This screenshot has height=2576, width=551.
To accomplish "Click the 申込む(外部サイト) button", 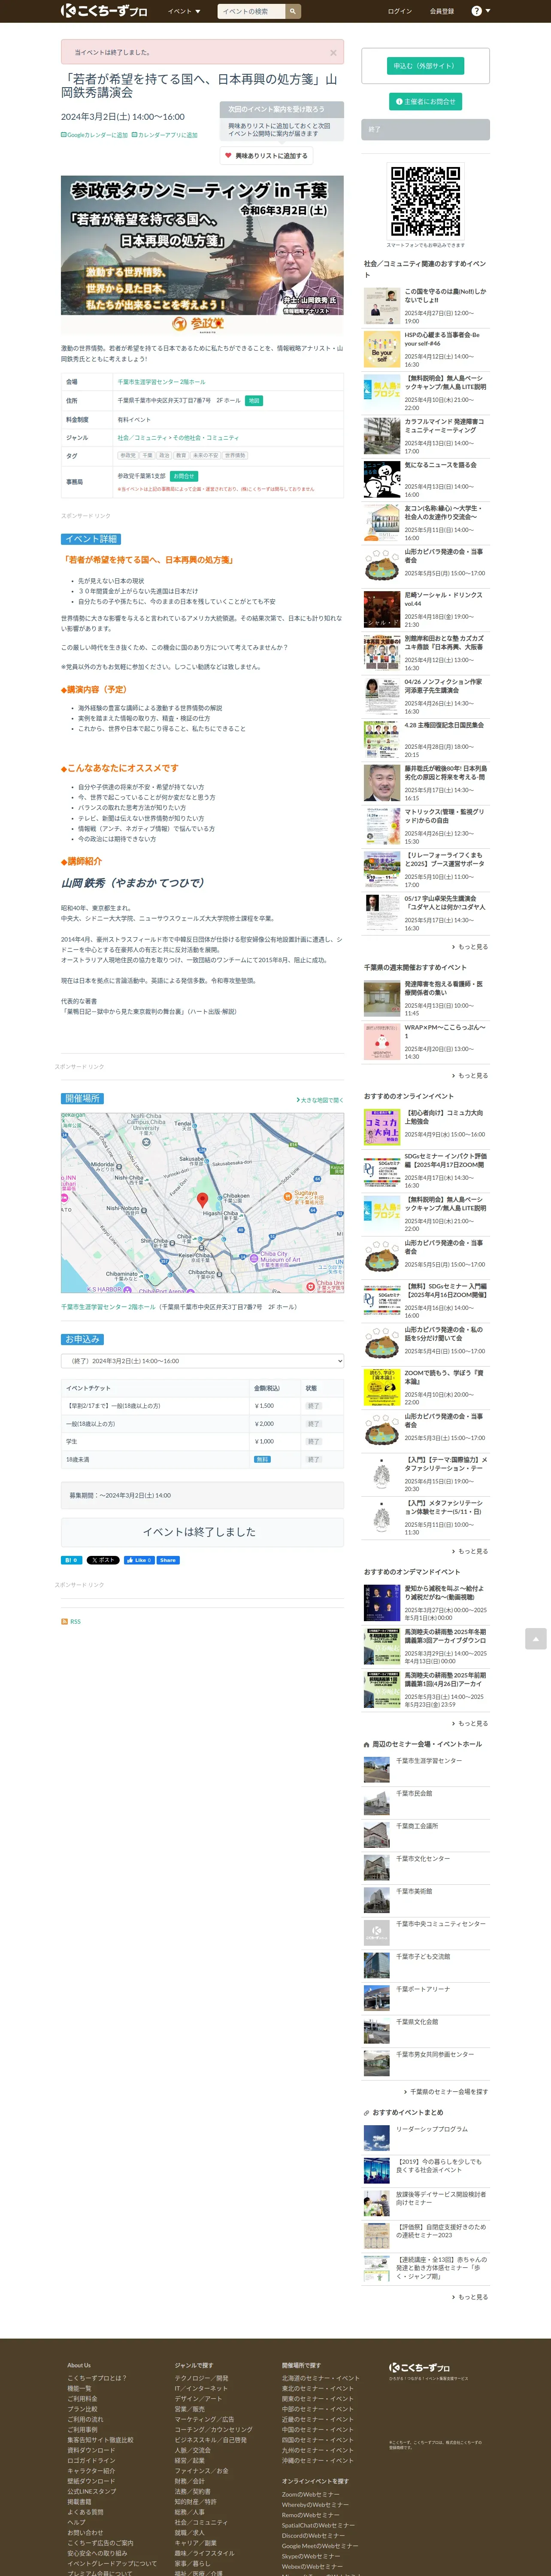I will click(x=424, y=66).
